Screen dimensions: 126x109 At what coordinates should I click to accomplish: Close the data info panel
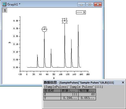[x=123, y=83]
